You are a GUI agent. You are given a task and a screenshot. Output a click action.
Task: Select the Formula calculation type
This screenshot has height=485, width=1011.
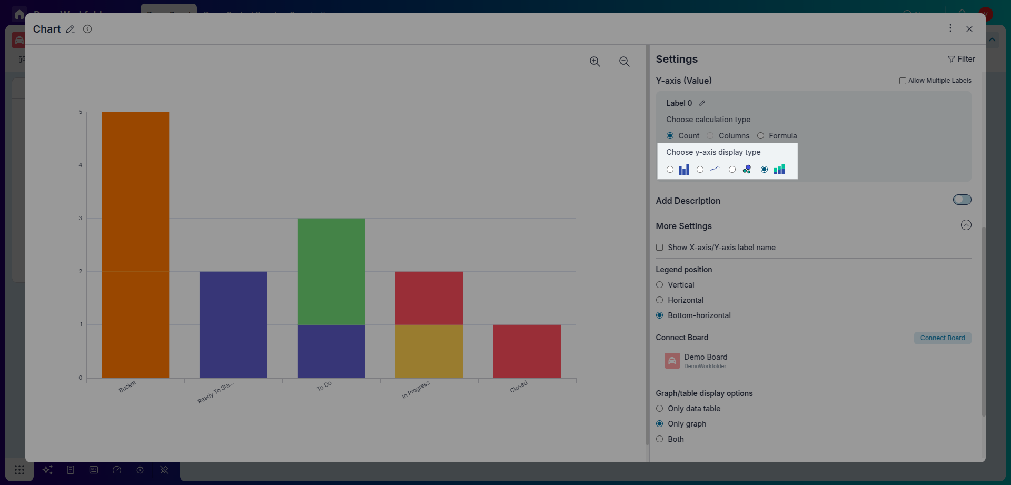coord(760,136)
